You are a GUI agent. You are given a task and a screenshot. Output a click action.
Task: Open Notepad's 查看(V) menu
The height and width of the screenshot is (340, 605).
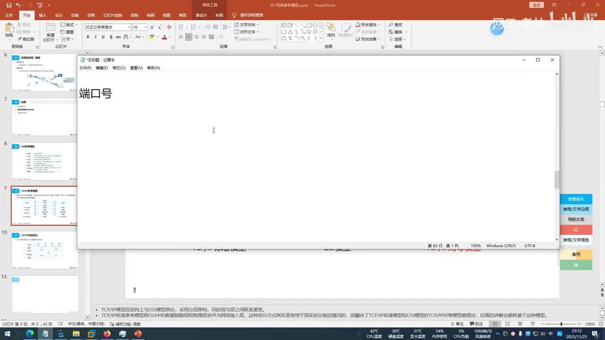pos(137,68)
